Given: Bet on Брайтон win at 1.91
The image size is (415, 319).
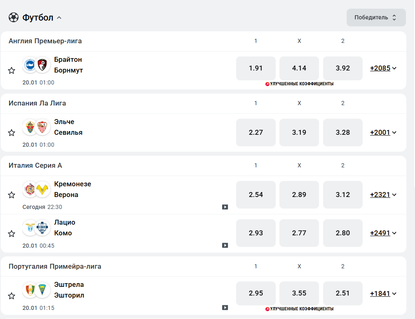Looking at the screenshot, I should pyautogui.click(x=256, y=68).
